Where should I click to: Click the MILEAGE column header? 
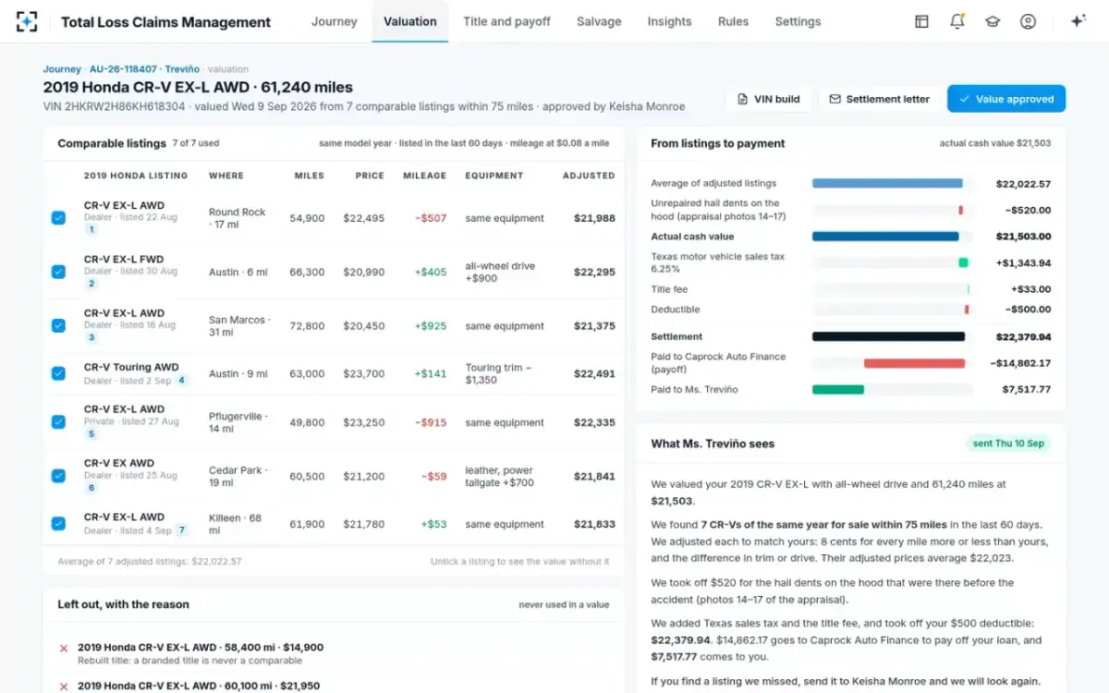tap(425, 176)
